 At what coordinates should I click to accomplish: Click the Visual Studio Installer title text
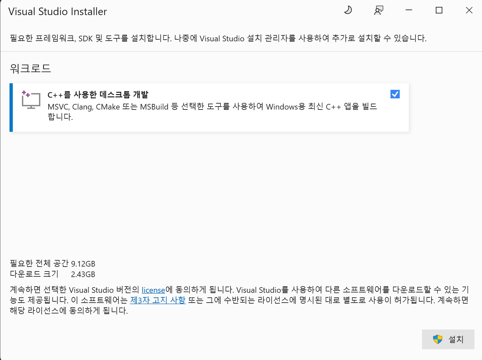[58, 11]
